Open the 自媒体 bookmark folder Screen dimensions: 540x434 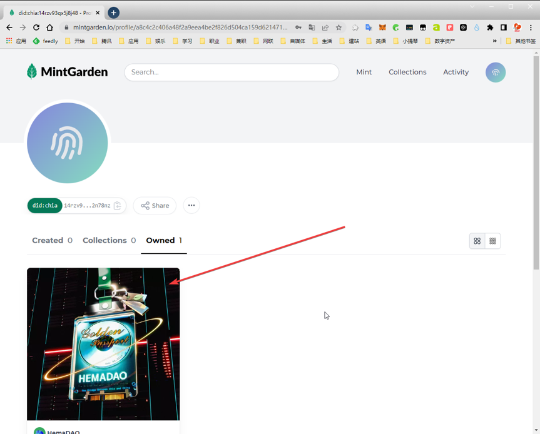(293, 41)
